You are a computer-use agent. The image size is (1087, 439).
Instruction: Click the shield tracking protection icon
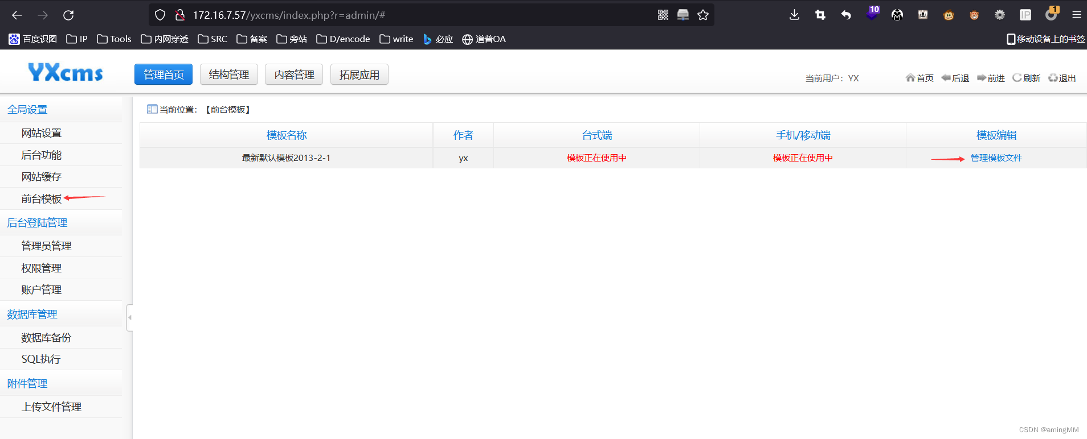(160, 15)
